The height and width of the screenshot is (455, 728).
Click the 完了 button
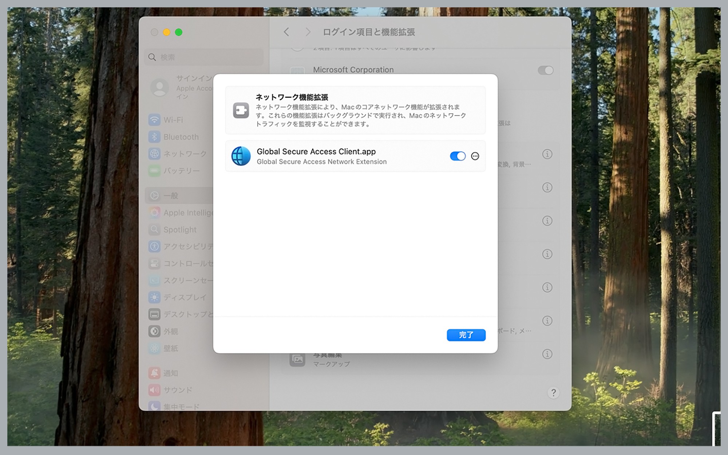(x=466, y=335)
